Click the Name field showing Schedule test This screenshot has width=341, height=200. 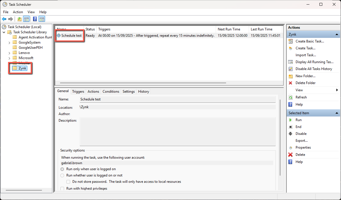pos(178,100)
